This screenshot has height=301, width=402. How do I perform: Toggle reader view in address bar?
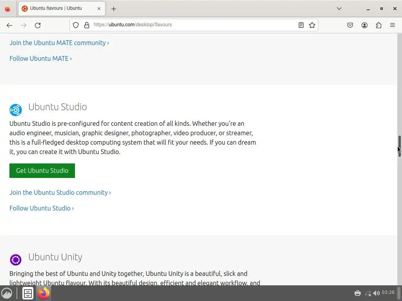[x=301, y=25]
